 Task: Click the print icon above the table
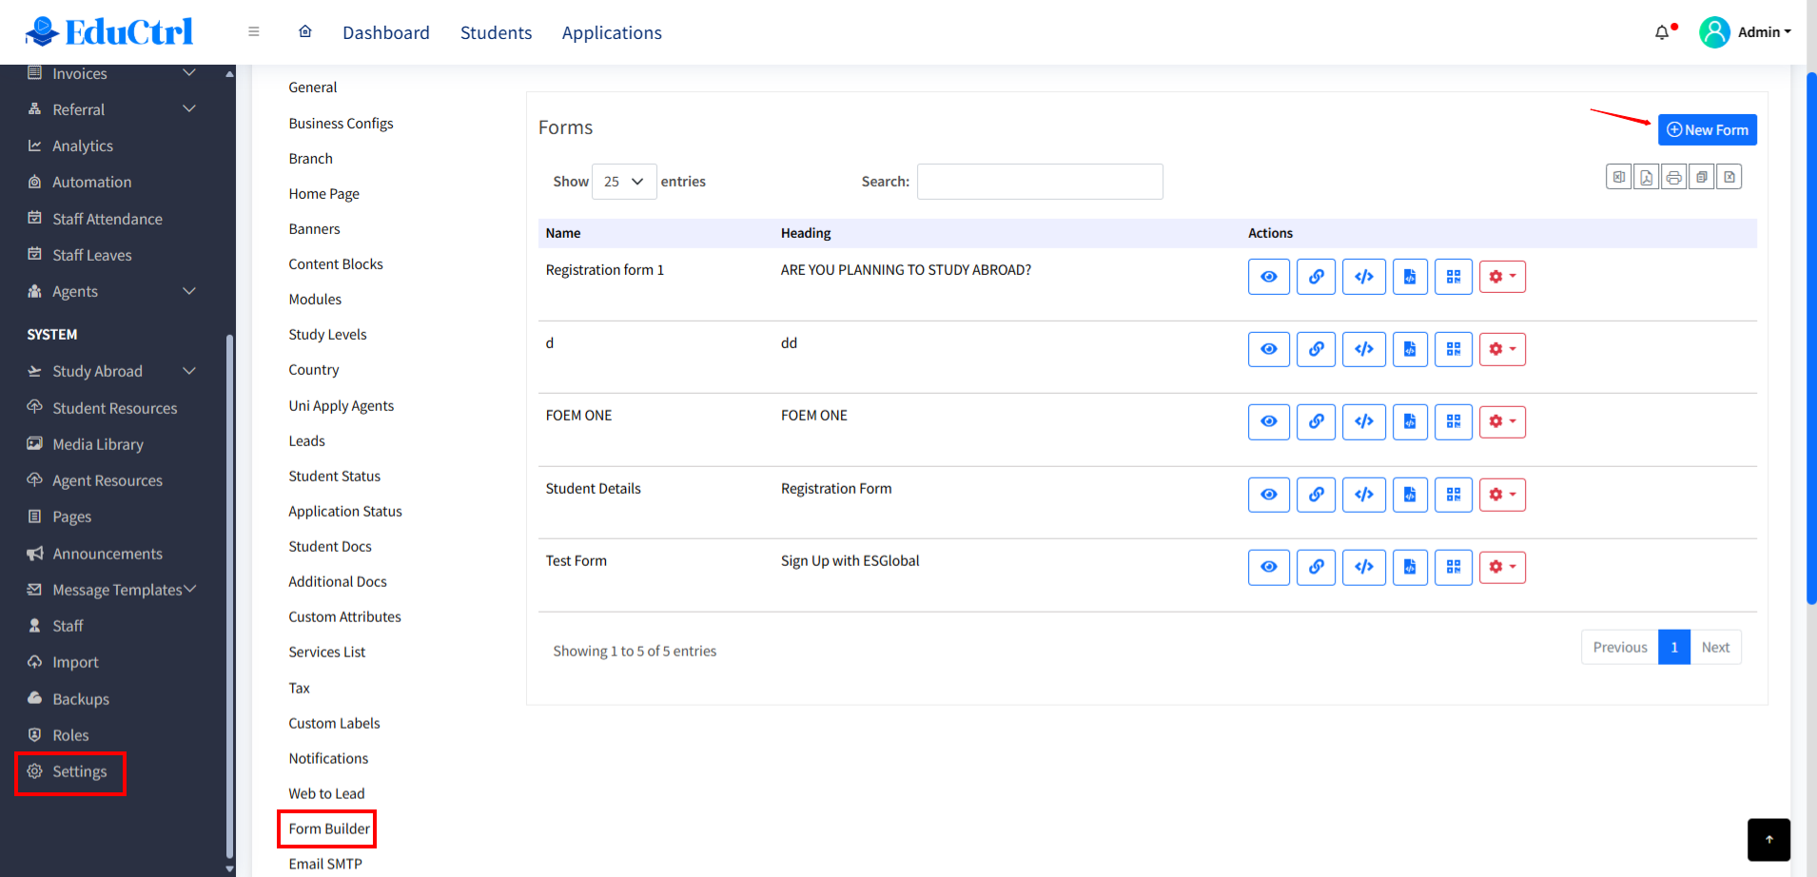[1673, 177]
